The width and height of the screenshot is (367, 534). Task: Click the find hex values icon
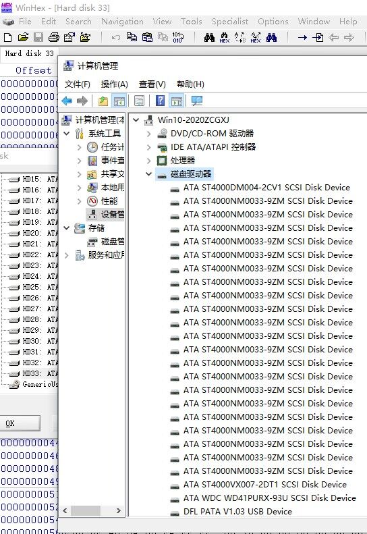[x=225, y=37]
